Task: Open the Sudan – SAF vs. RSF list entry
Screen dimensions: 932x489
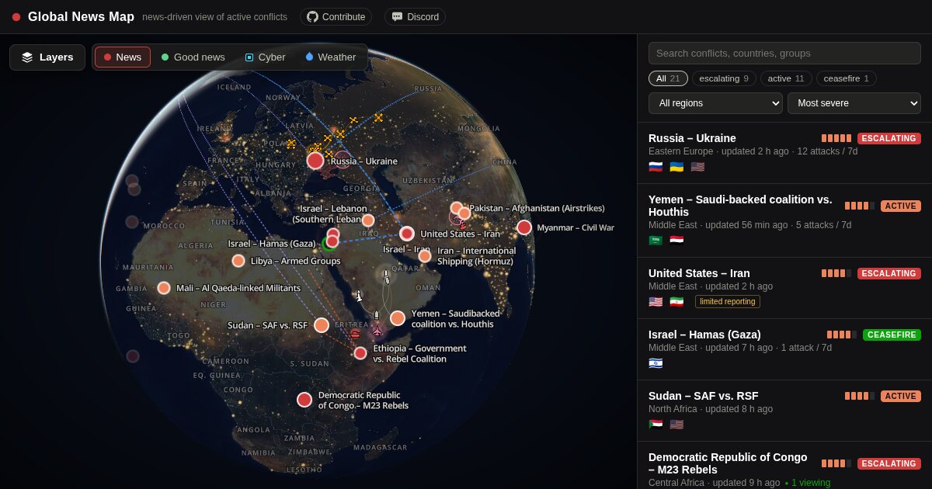Action: coord(784,411)
